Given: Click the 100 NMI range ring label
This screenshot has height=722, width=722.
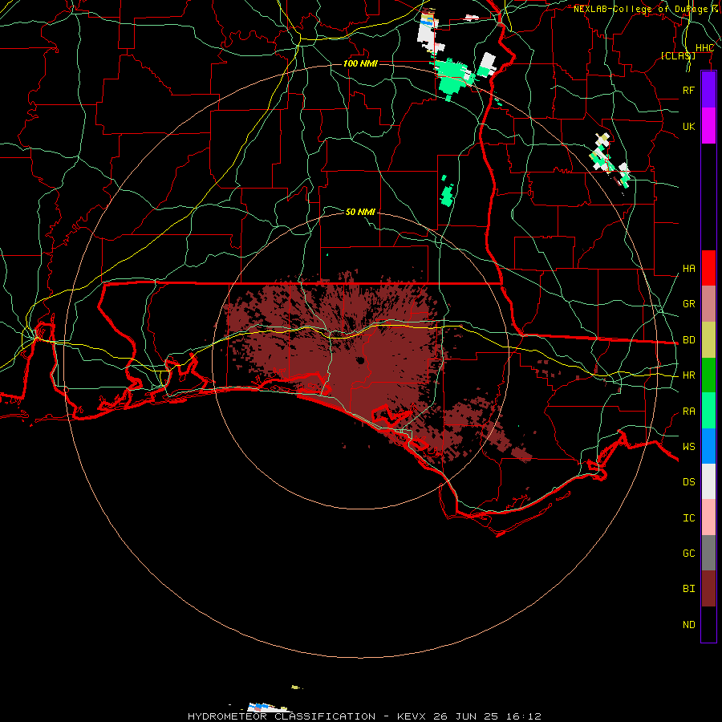Looking at the screenshot, I should 360,63.
